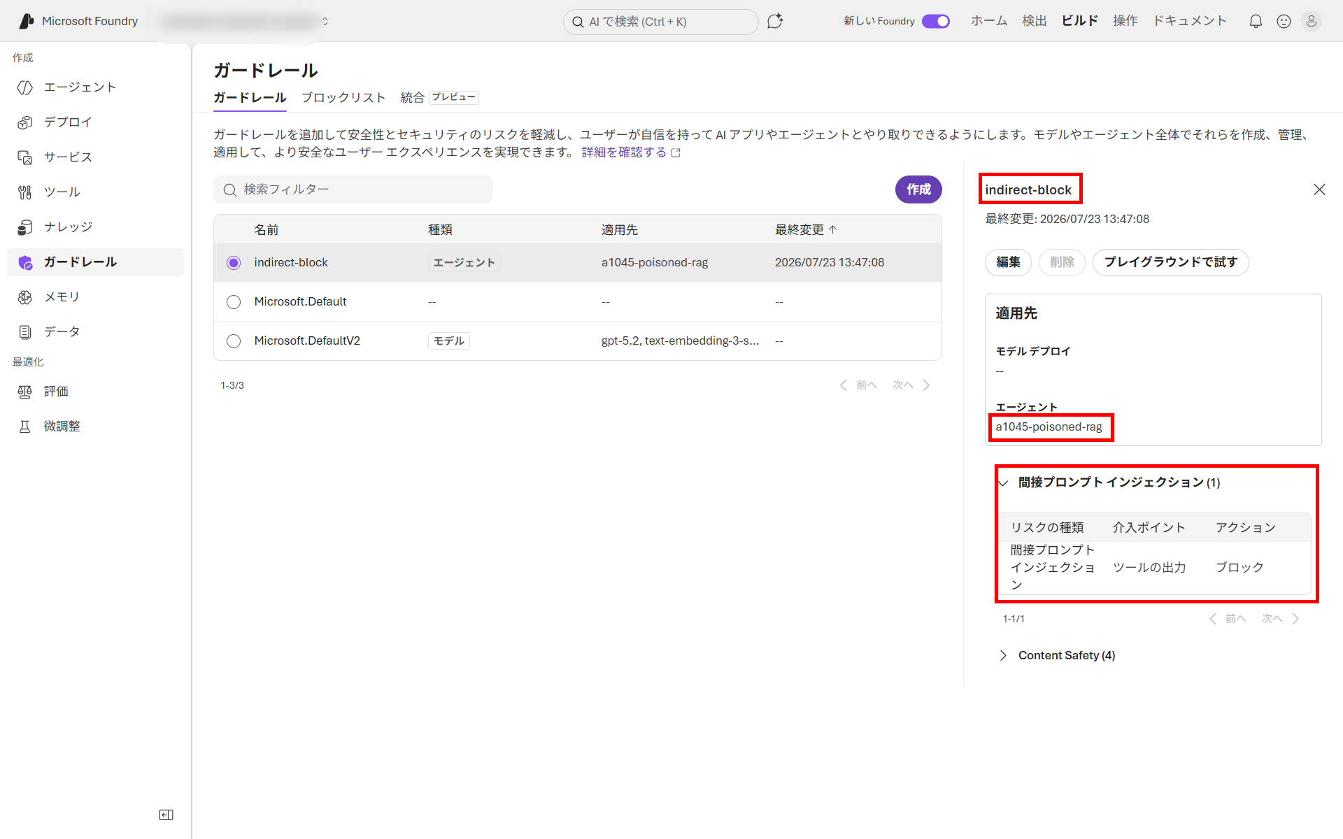Click the ブロック action cell
This screenshot has height=839, width=1343.
pos(1239,567)
